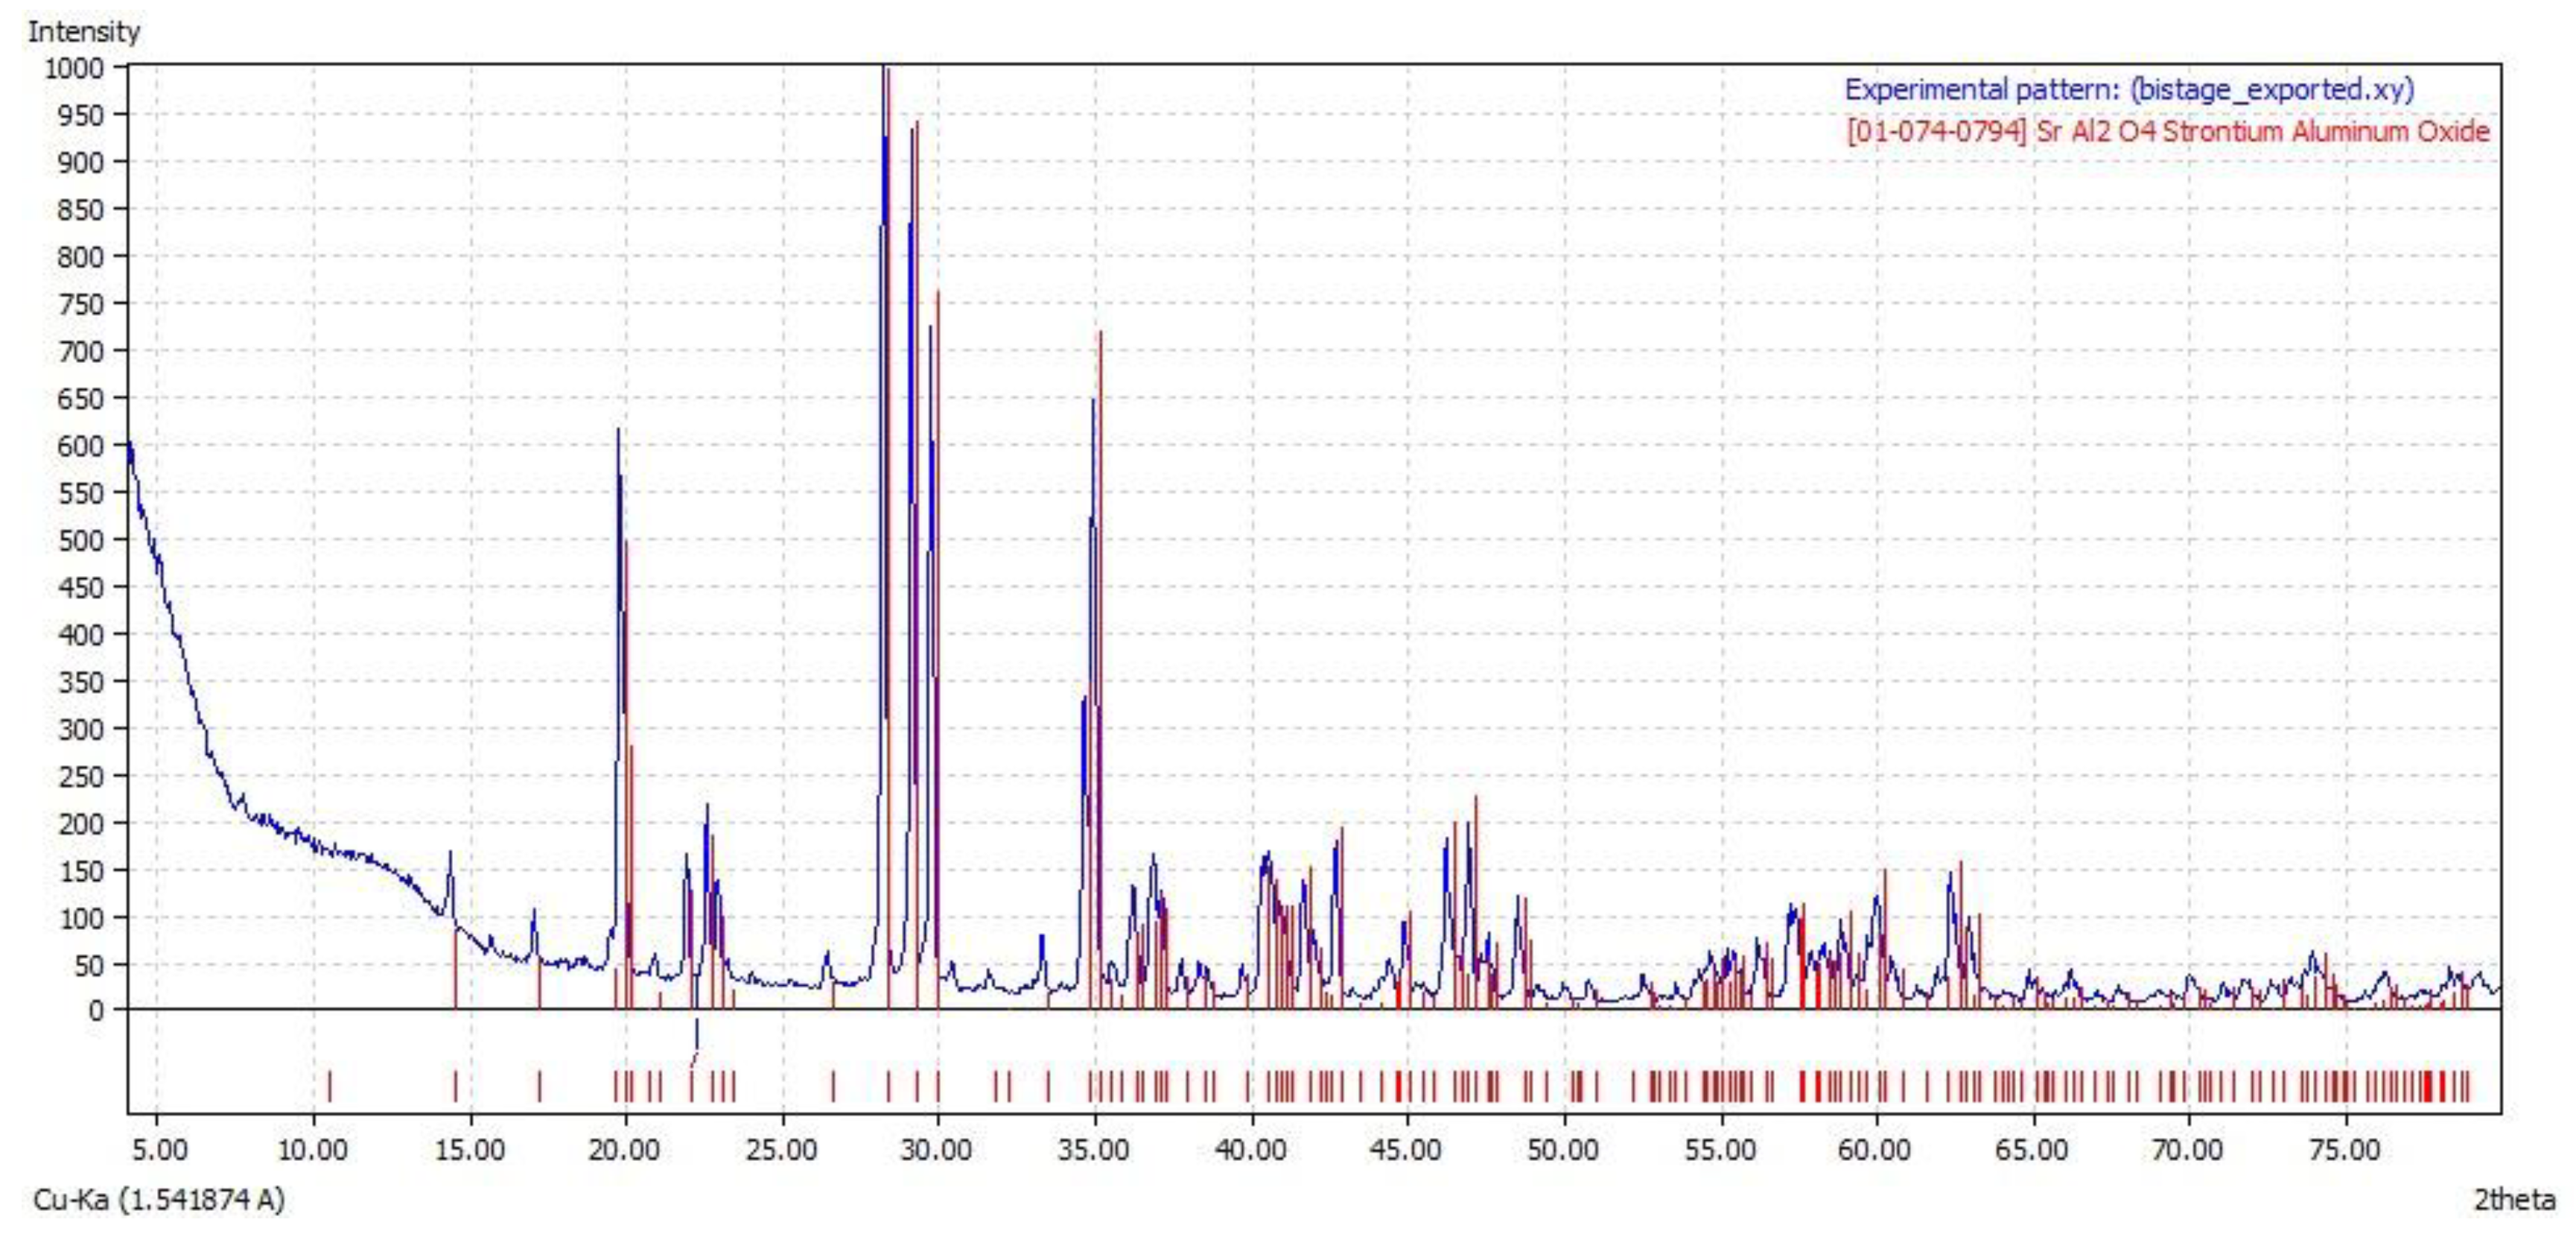Select the Sr Al2 O4 reference legend entry
Screen dimensions: 2576x1234
(x=2167, y=132)
